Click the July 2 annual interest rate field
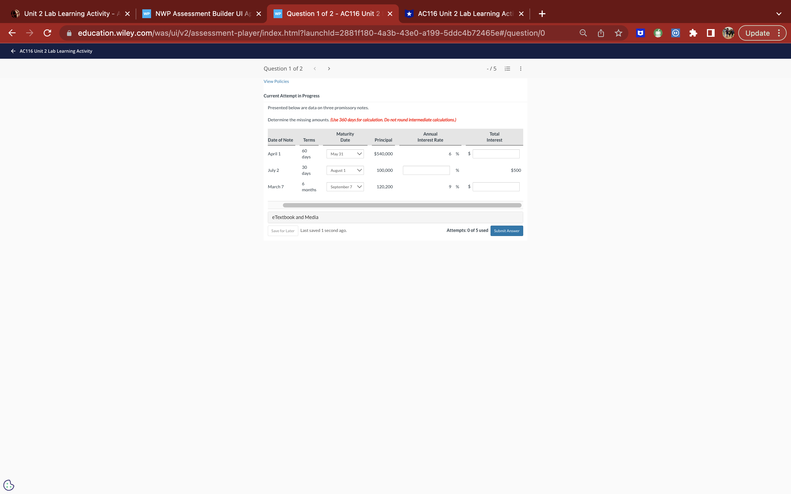 pos(426,170)
